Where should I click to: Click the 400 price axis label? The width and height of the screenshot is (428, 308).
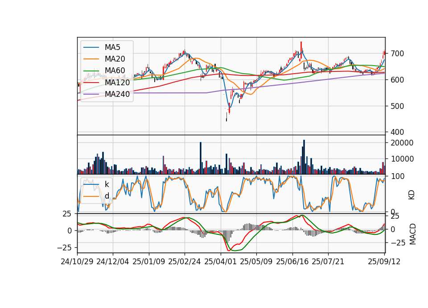[397, 132]
